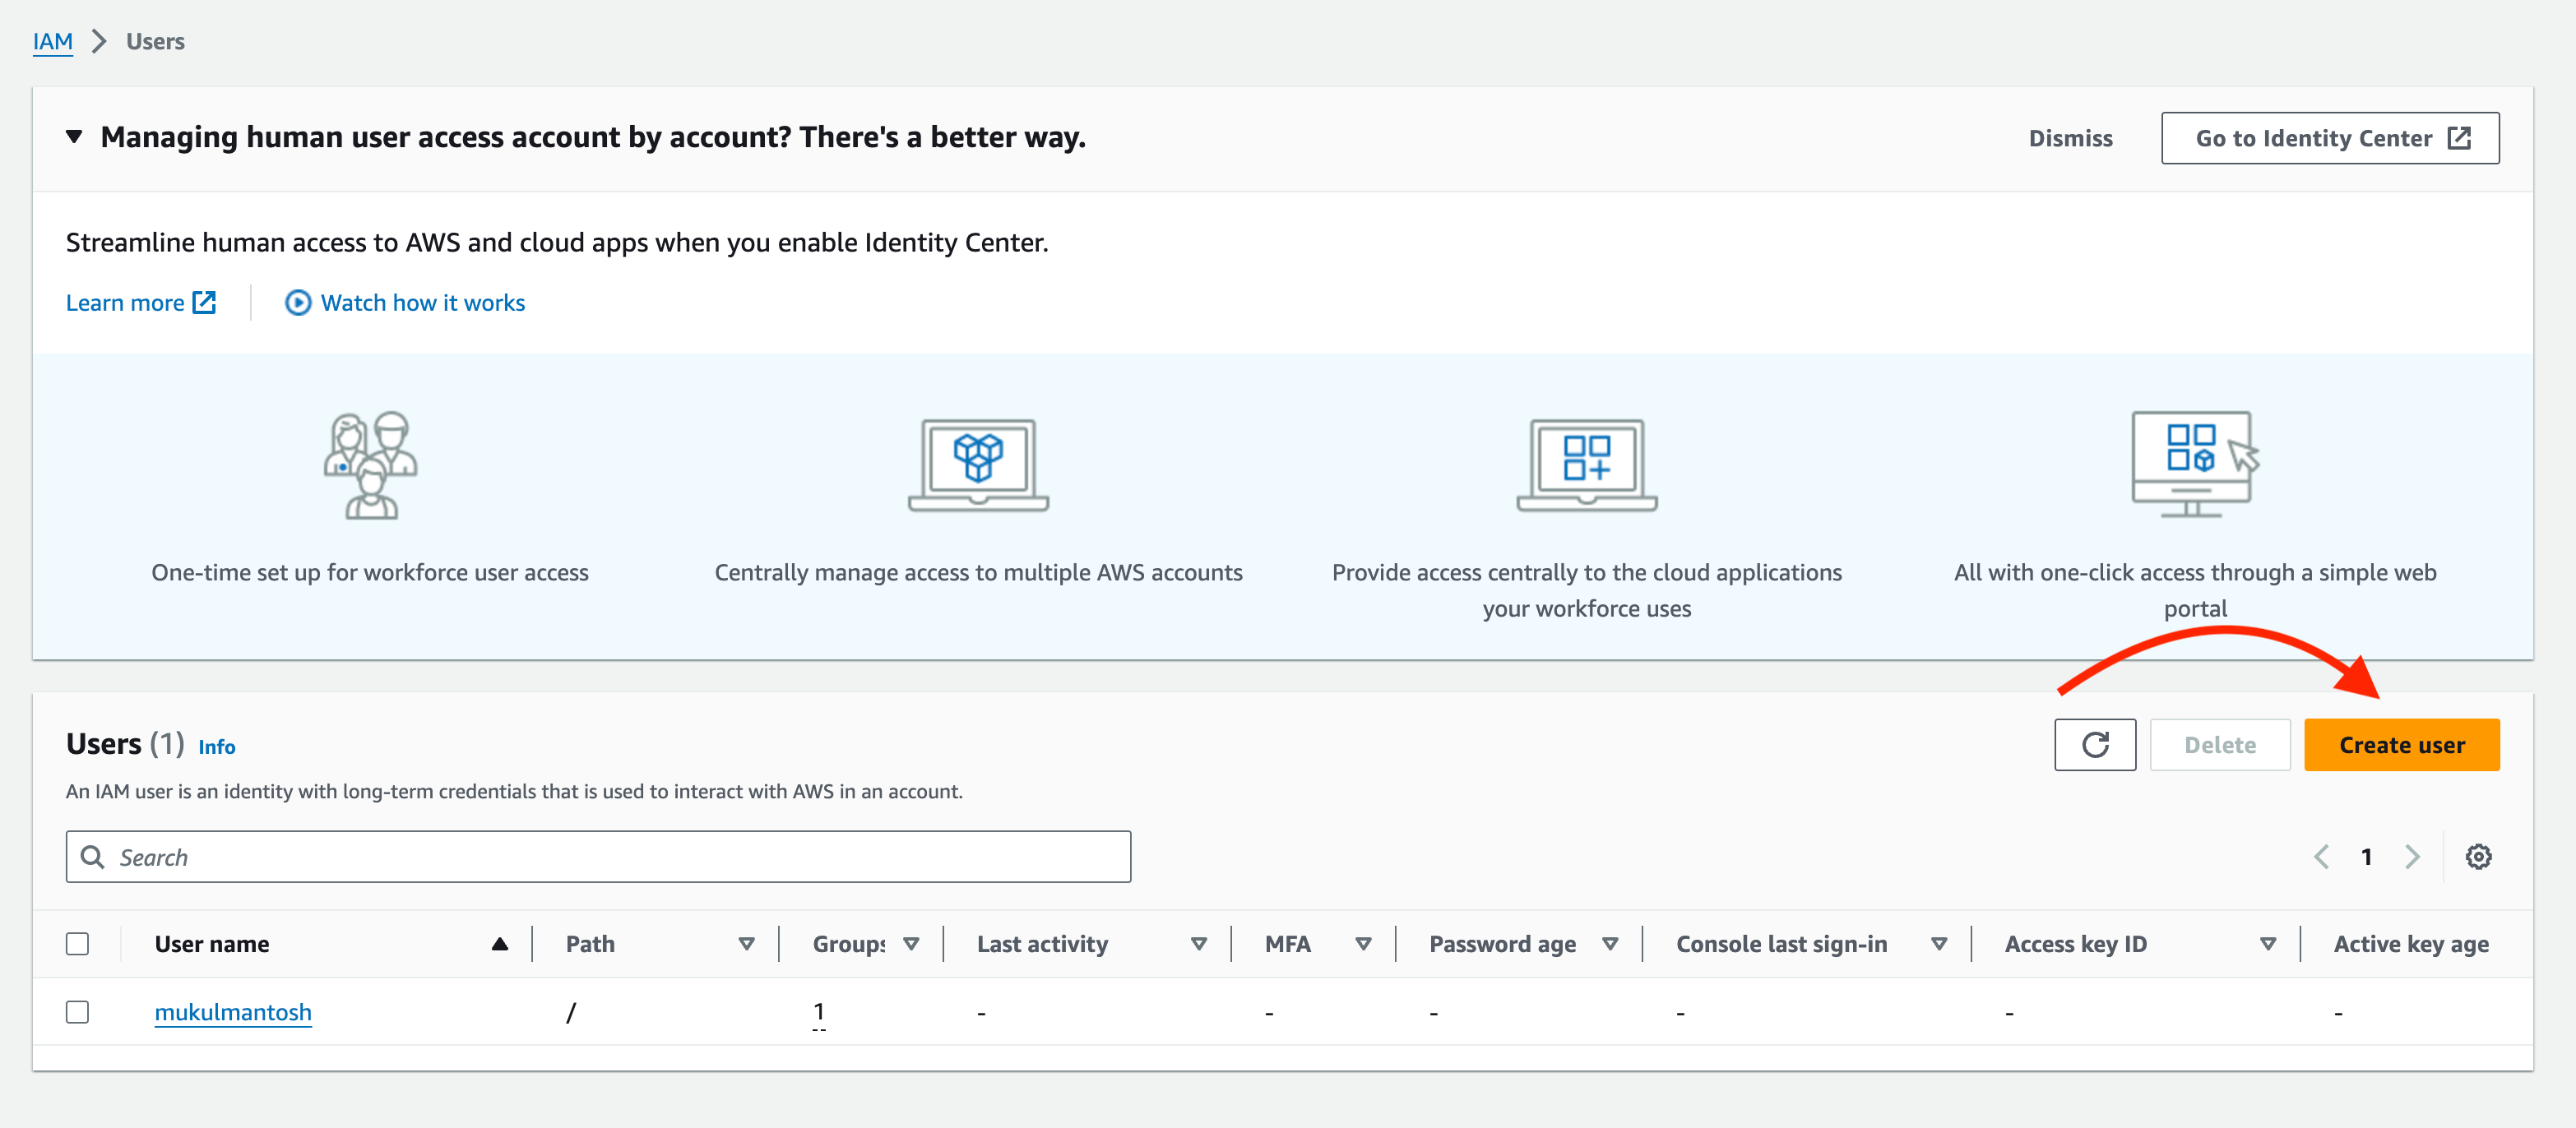Sort by Access key ID column arrow

[2267, 944]
